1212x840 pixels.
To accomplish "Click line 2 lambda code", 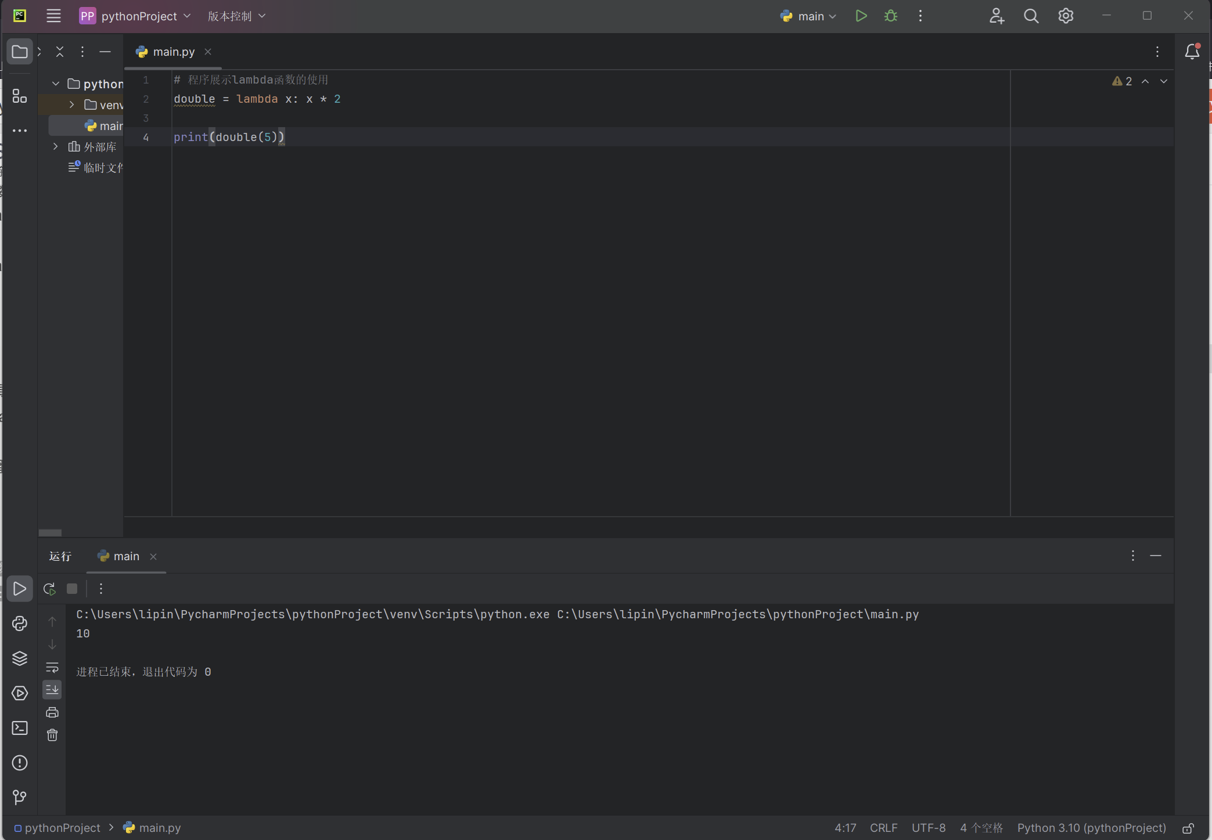I will (x=257, y=99).
